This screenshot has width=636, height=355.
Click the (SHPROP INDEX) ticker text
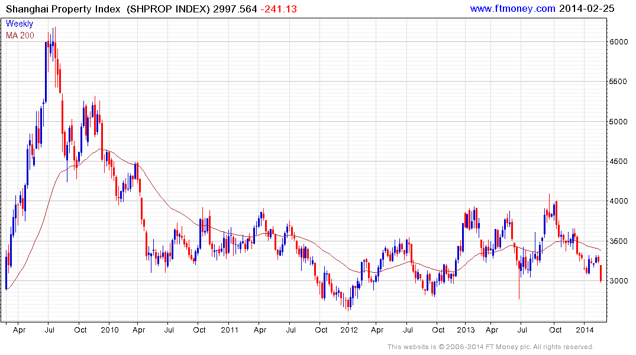(169, 9)
